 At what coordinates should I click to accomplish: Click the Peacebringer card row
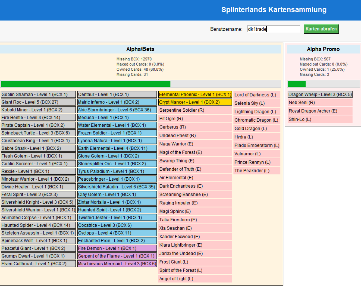point(117,179)
